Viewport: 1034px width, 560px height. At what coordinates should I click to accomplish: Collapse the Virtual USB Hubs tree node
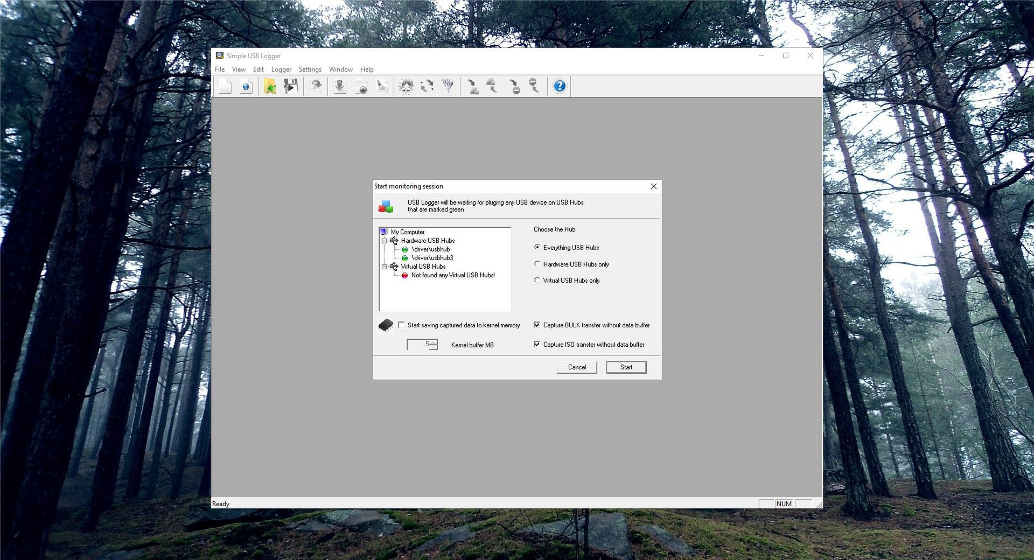[383, 267]
